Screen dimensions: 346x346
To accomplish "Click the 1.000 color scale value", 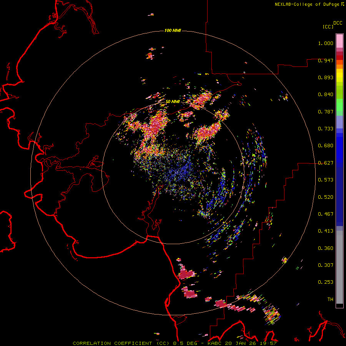I will coord(326,43).
